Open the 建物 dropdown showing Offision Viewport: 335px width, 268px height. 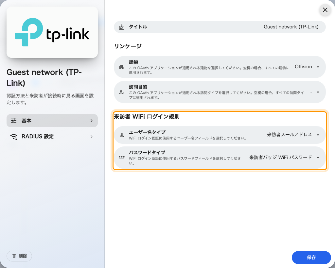(x=307, y=67)
